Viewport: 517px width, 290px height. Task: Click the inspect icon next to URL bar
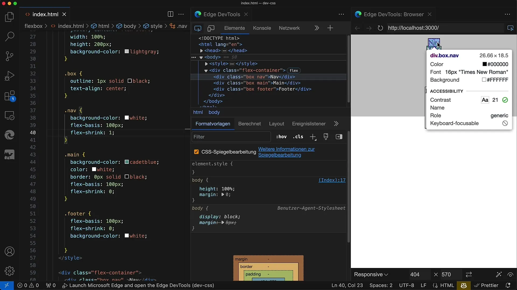[x=510, y=28]
